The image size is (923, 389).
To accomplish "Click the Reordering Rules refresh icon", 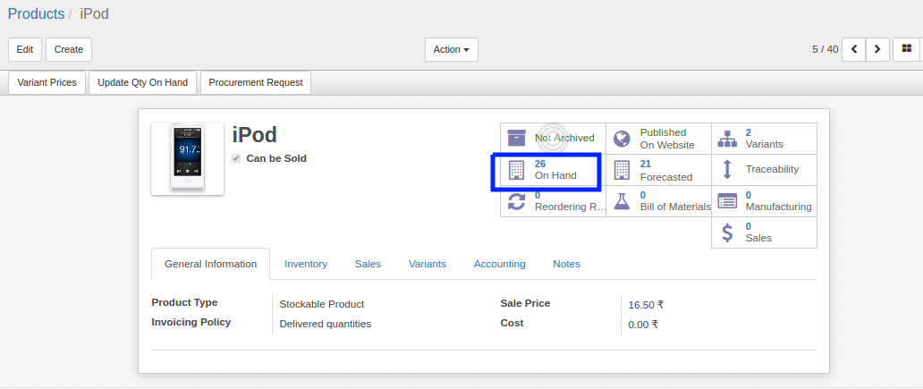I will point(516,201).
